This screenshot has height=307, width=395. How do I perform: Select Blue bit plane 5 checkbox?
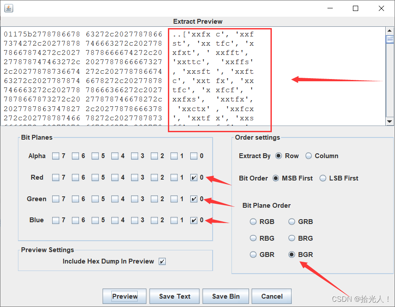point(95,220)
